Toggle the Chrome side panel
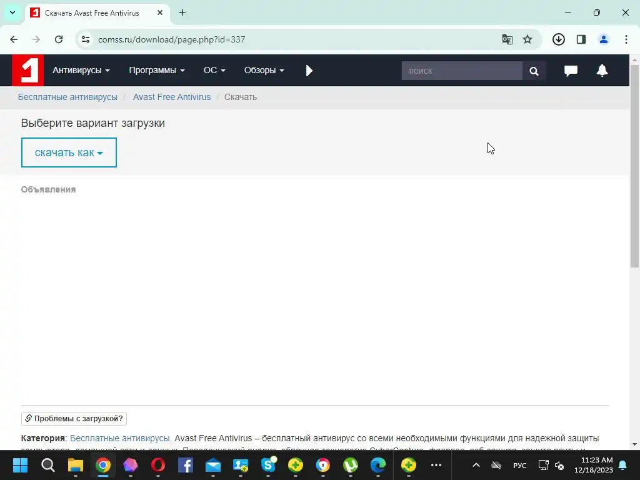 point(581,39)
